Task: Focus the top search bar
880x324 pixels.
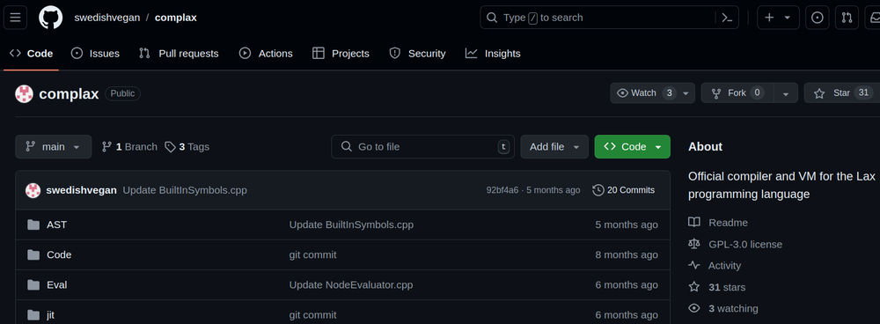Action: pos(609,18)
